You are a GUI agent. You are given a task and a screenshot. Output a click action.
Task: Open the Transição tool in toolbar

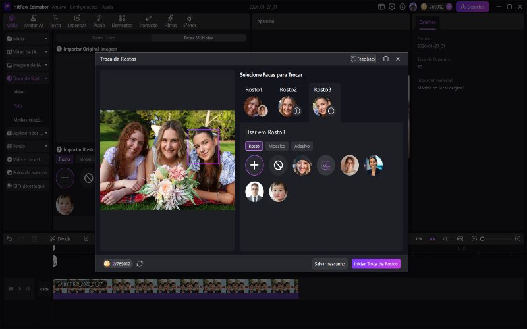coord(148,21)
